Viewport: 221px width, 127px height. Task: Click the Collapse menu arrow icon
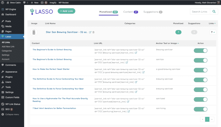(3, 114)
